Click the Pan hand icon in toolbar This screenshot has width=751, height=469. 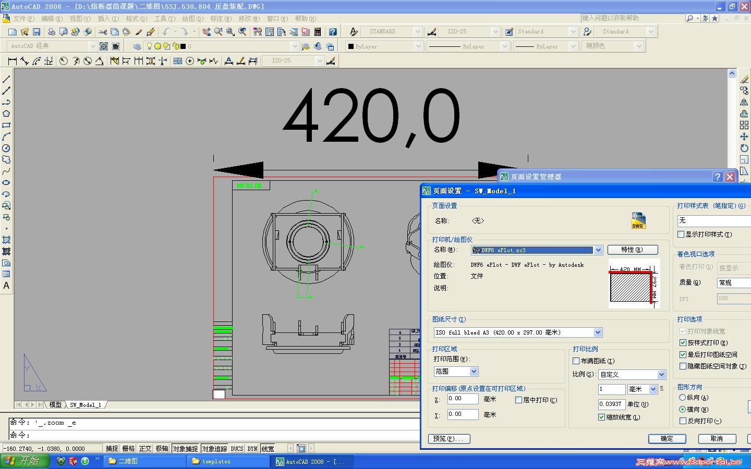pos(207,32)
